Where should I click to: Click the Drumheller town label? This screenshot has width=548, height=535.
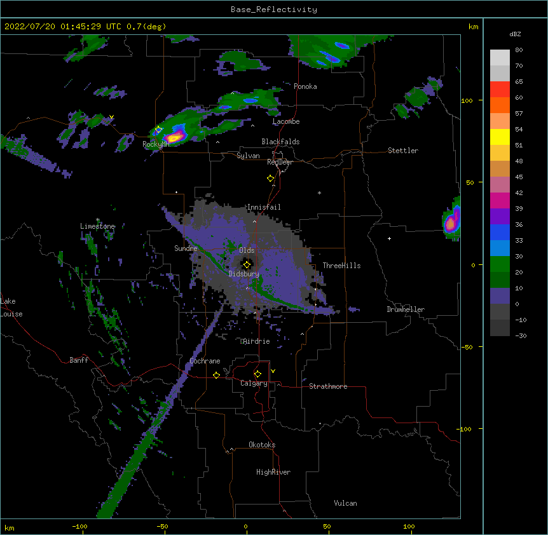pyautogui.click(x=406, y=309)
